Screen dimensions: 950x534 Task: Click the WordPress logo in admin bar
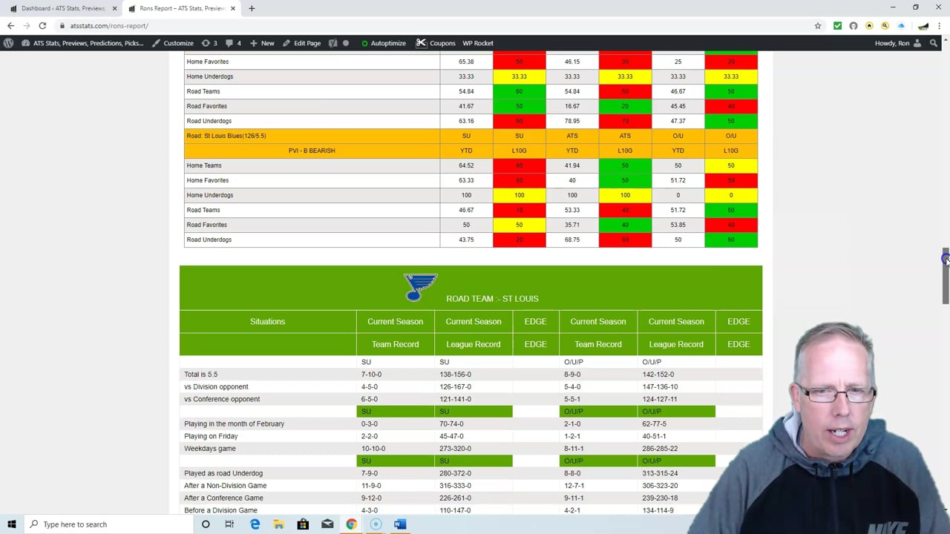pos(8,43)
